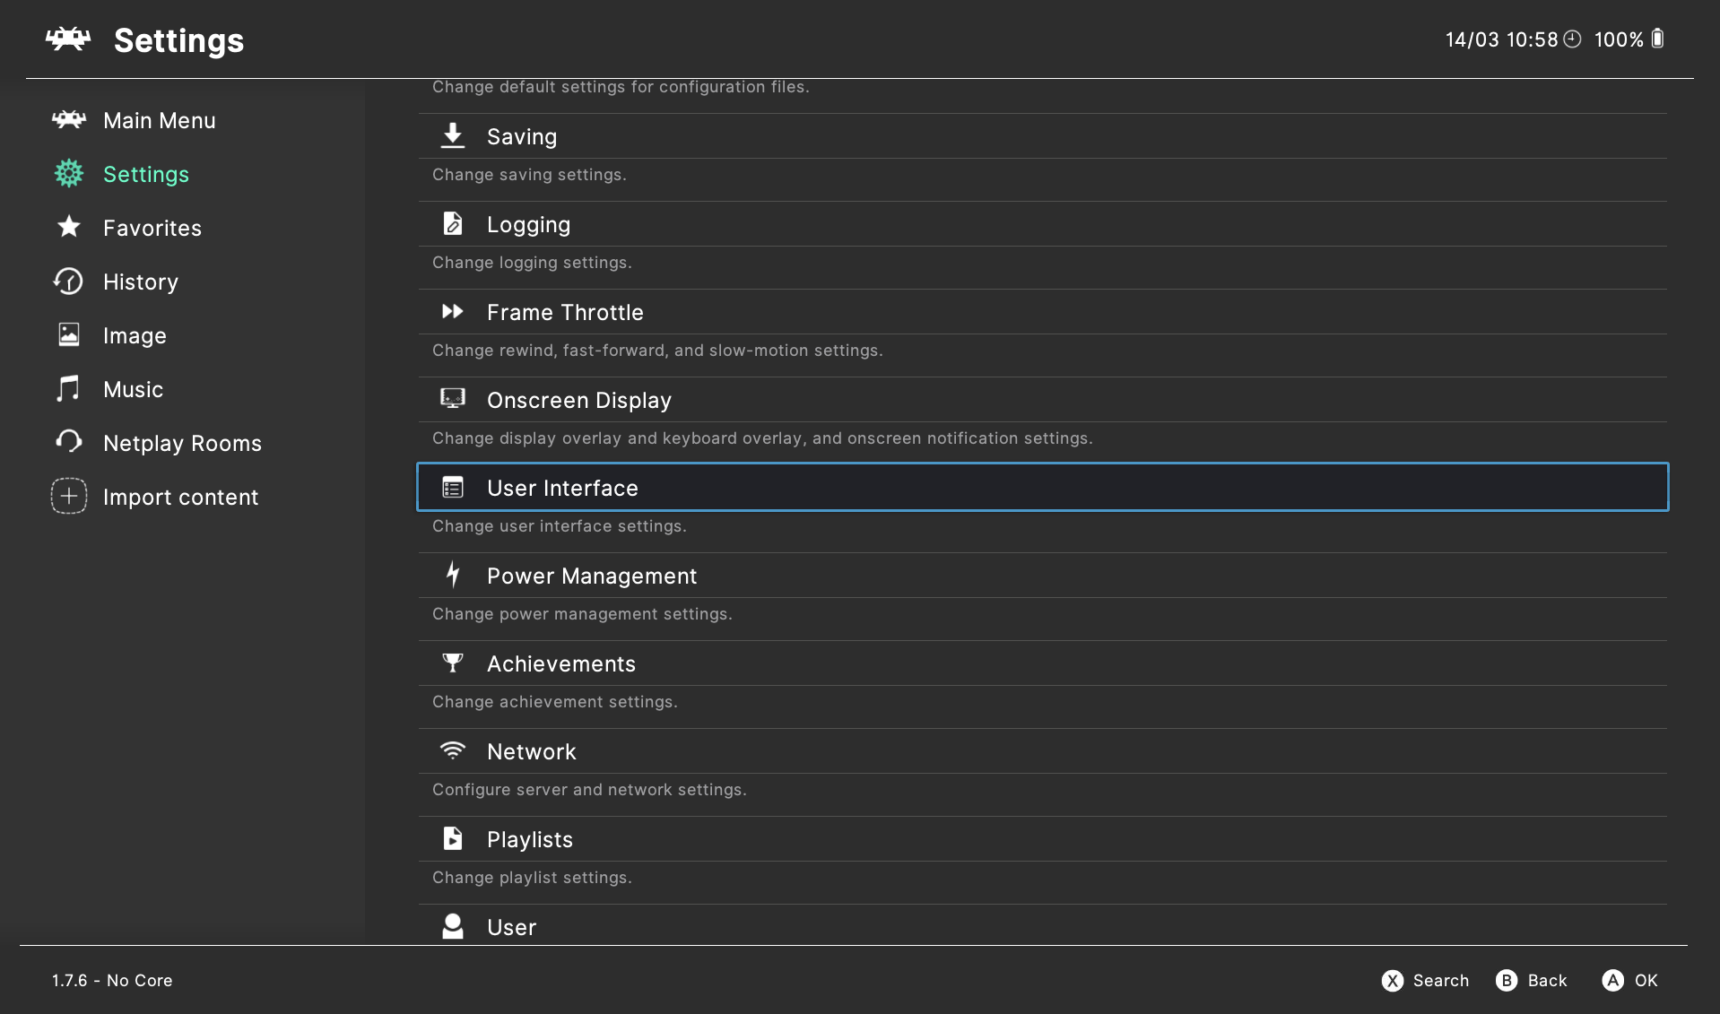Image resolution: width=1720 pixels, height=1014 pixels.
Task: Click the Frame Throttle fast-forward icon
Action: point(453,311)
